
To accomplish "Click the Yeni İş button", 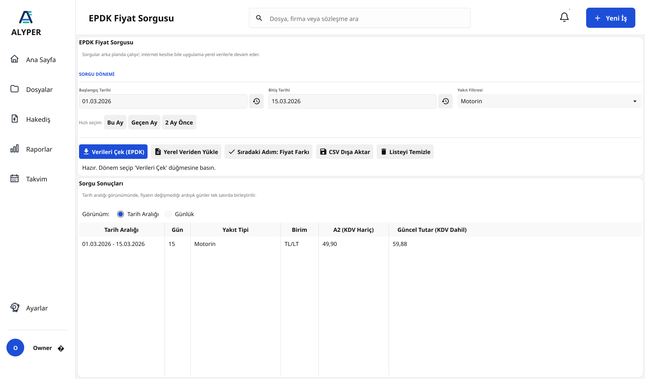I will coord(610,18).
